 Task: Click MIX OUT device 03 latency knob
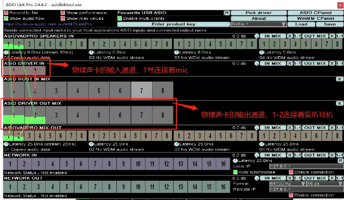pos(176,144)
